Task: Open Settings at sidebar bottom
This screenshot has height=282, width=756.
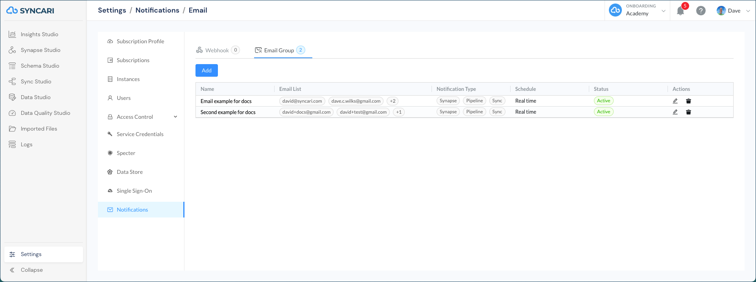Action: [x=44, y=254]
